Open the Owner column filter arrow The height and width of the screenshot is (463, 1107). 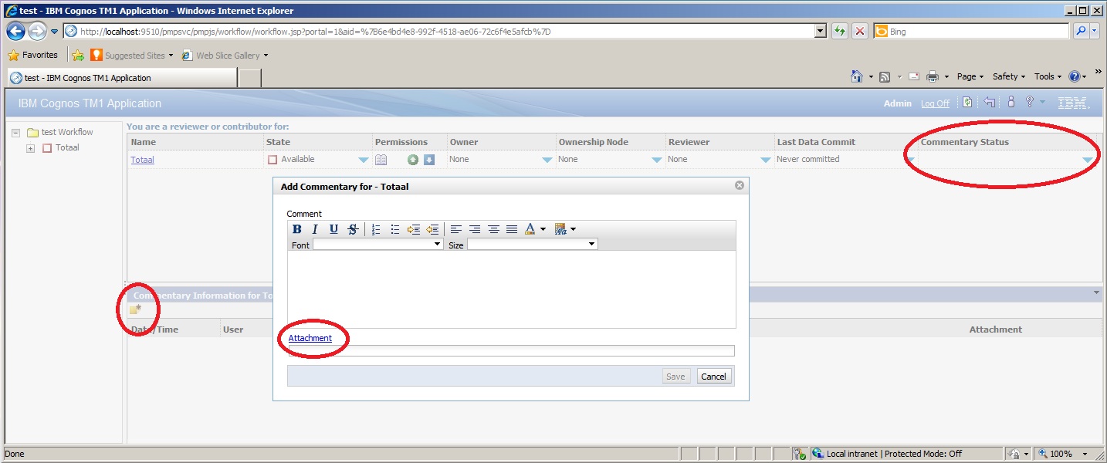pos(547,161)
